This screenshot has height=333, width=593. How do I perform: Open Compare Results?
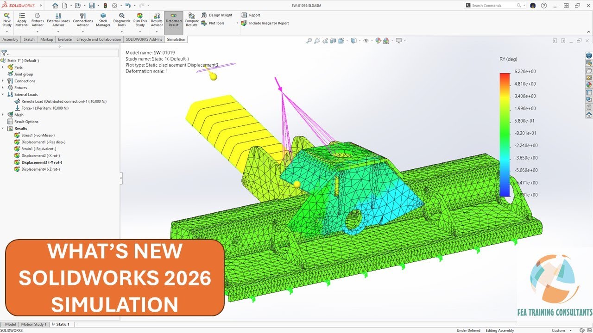[x=192, y=20]
